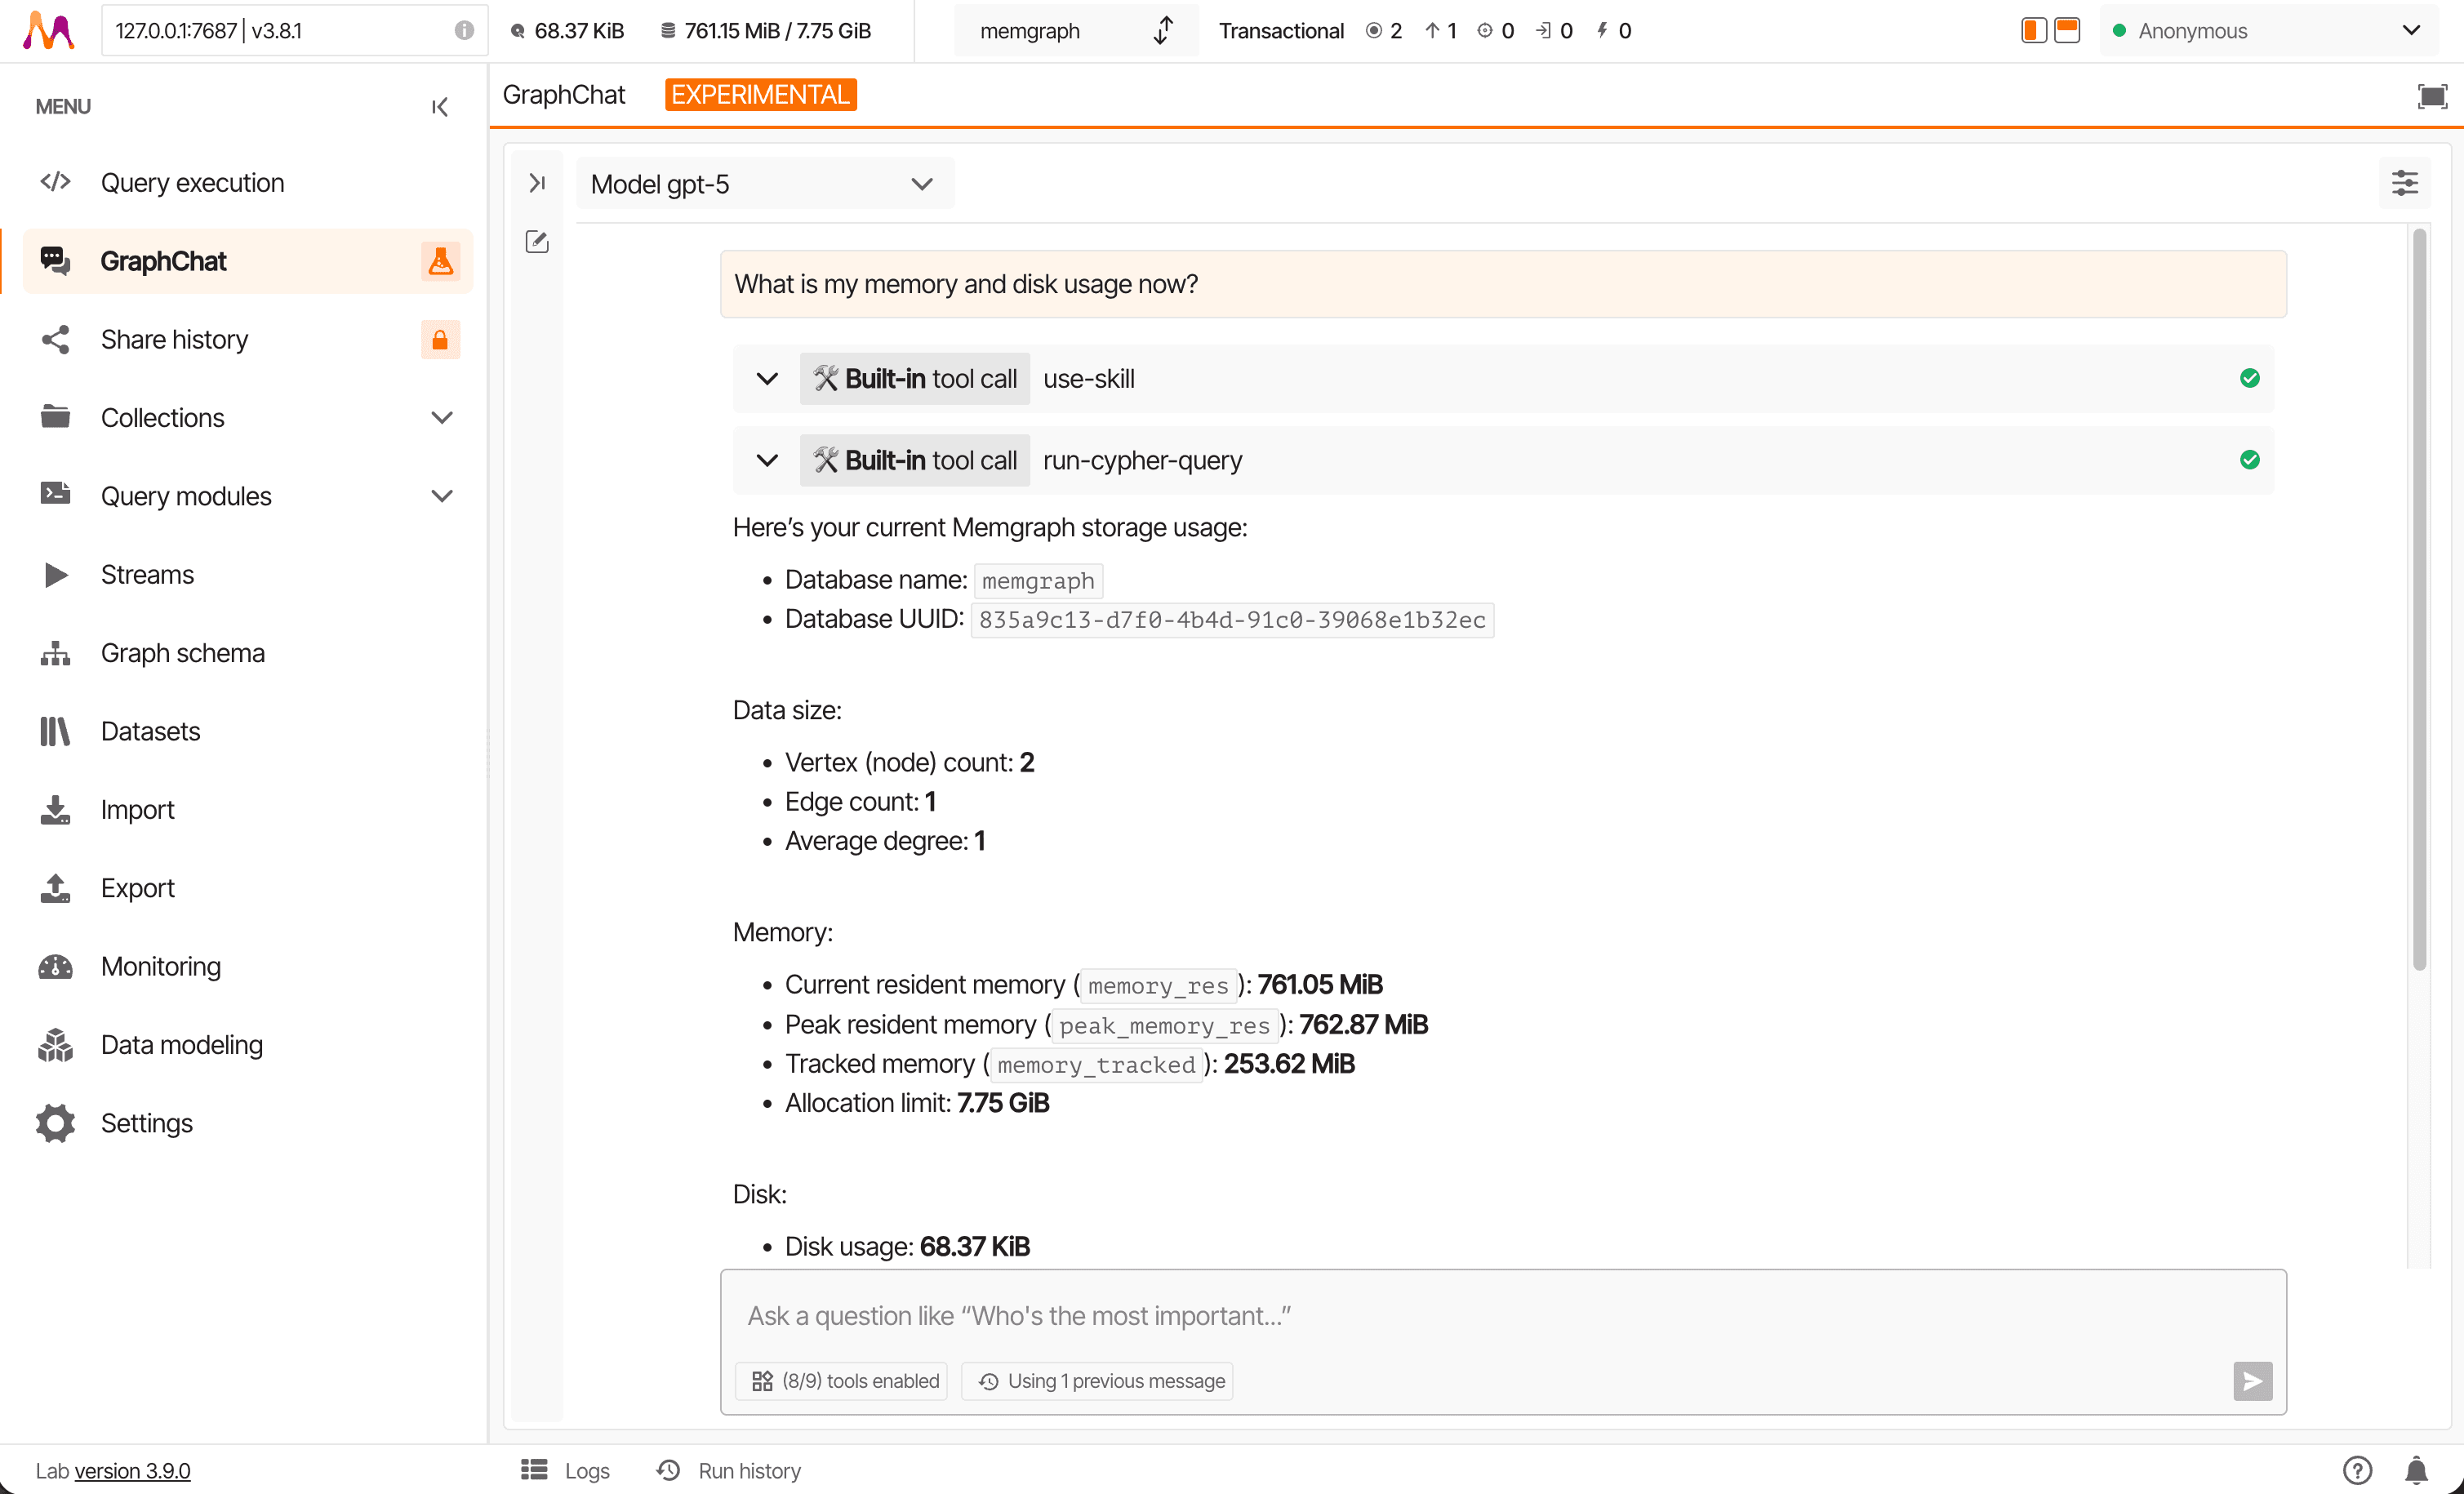The image size is (2464, 1494).
Task: Click connection info icon next to version
Action: point(464,30)
